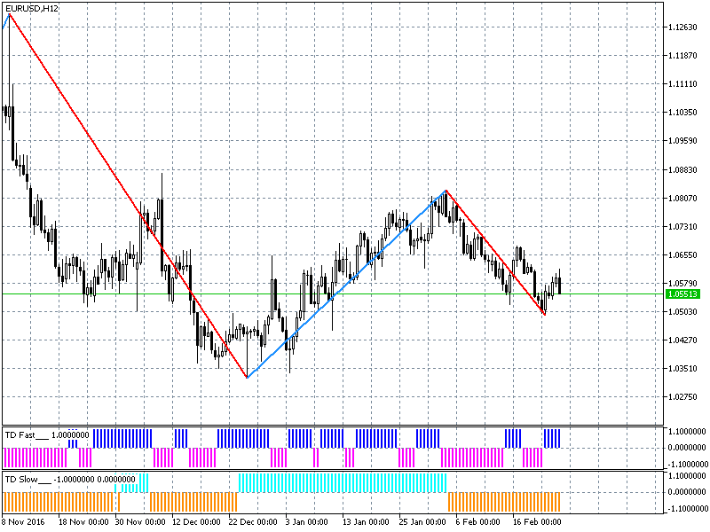Click the 1.05790 price level label
Viewport: 710px width, 532px height.
click(682, 284)
